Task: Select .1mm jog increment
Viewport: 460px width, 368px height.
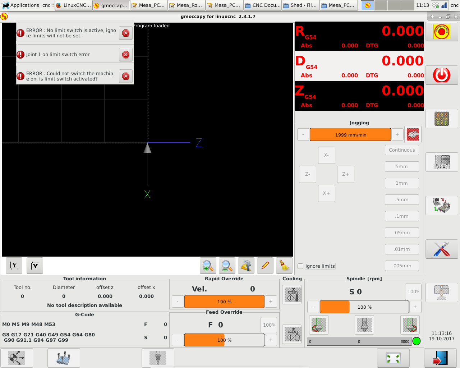Action: tap(402, 216)
